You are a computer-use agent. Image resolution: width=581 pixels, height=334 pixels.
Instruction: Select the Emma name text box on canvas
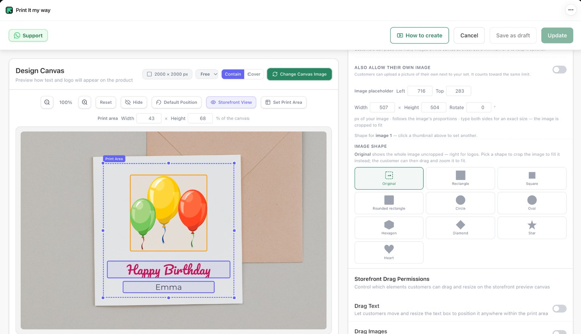[x=168, y=287]
